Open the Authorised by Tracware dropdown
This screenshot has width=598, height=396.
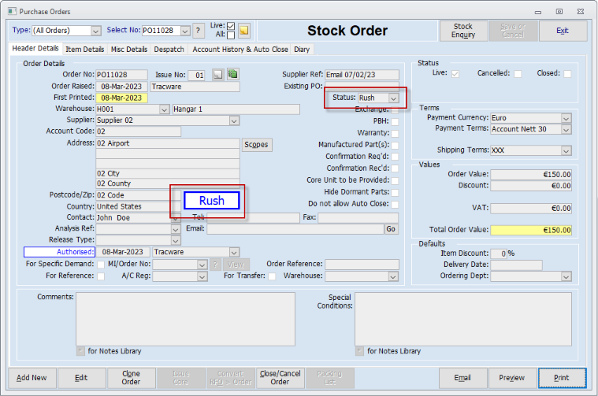(x=234, y=252)
